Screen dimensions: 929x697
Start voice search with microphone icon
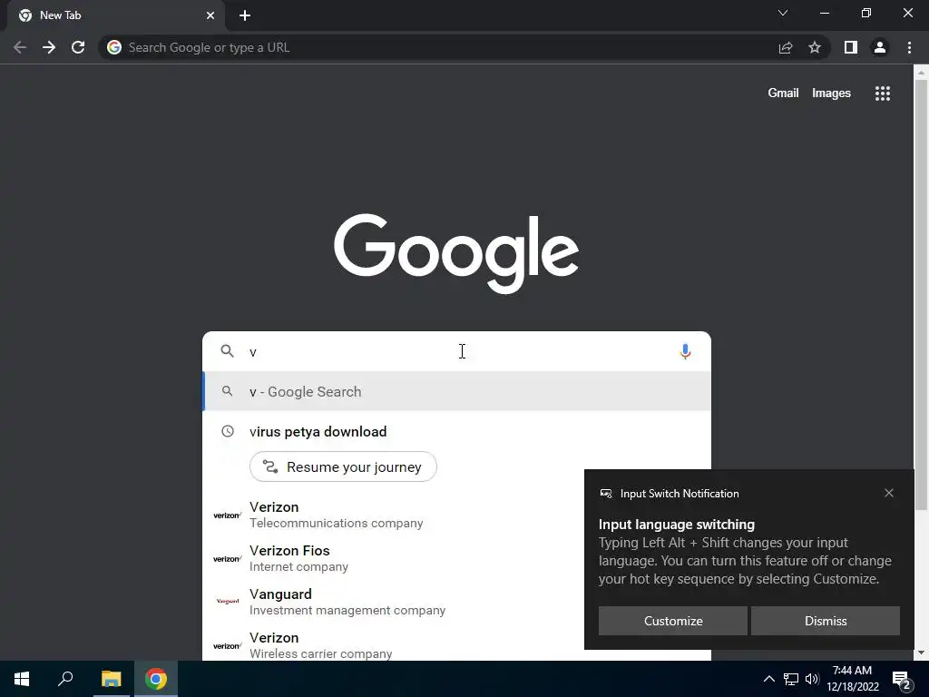tap(685, 351)
